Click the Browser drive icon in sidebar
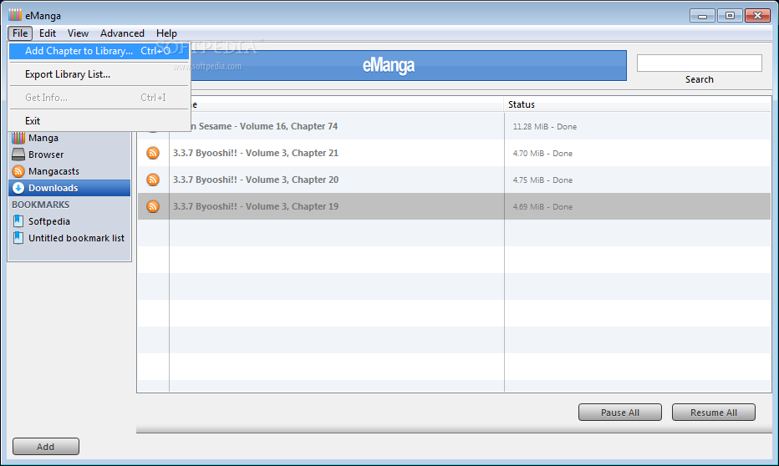Image resolution: width=779 pixels, height=466 pixels. click(x=18, y=154)
